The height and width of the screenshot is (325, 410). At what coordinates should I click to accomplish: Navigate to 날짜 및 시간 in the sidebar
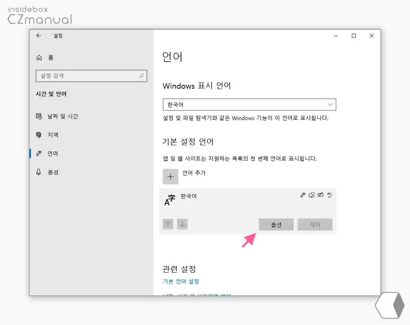62,116
